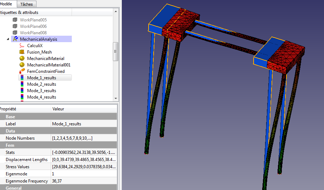
Task: Click the Eigenmode Frequency property name
Action: pos(27,181)
